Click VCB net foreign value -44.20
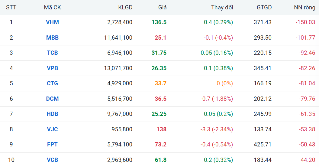 coord(307,160)
